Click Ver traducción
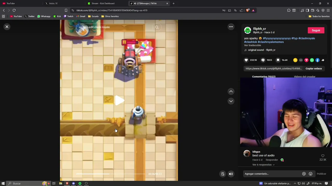This screenshot has width=332, height=186. 252,45
